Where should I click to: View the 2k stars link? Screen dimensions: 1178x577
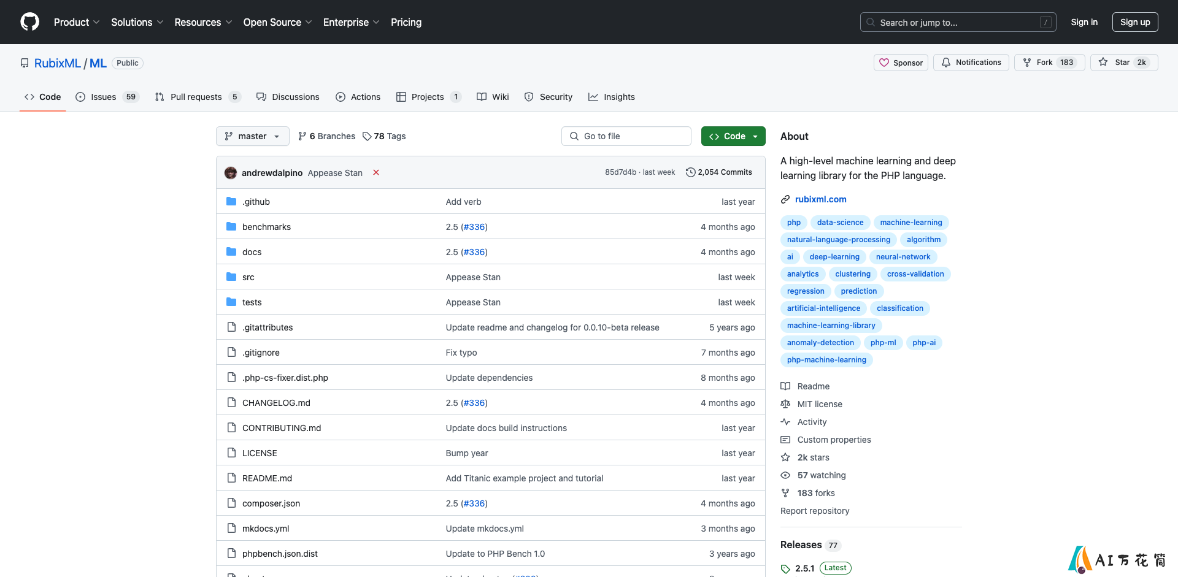pos(805,457)
